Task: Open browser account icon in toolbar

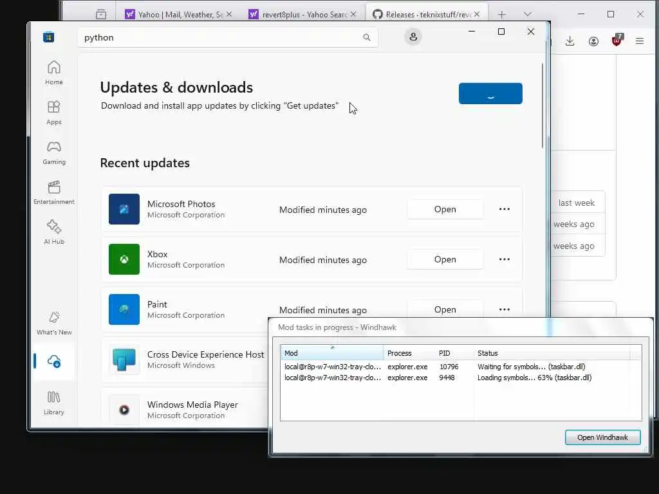Action: click(x=593, y=41)
